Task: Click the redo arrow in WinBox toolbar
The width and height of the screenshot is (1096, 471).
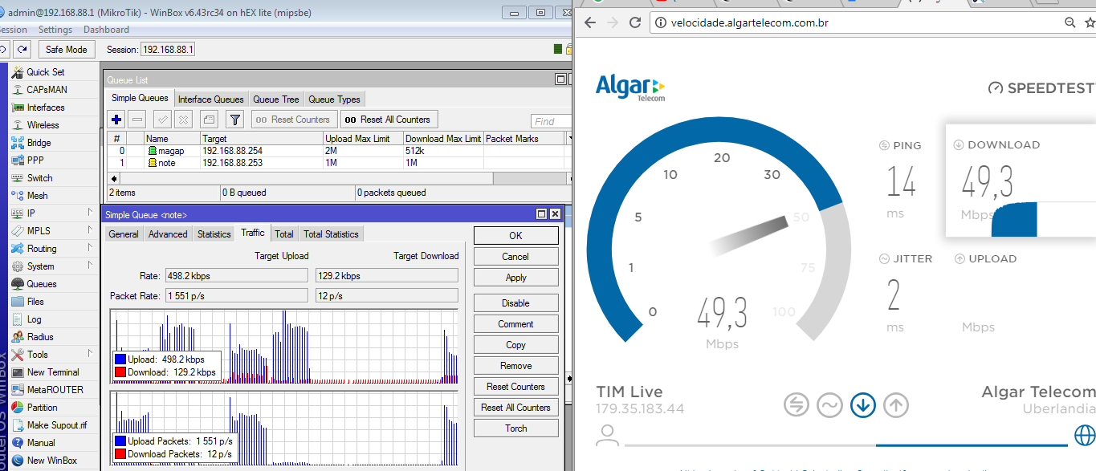Action: tap(22, 49)
